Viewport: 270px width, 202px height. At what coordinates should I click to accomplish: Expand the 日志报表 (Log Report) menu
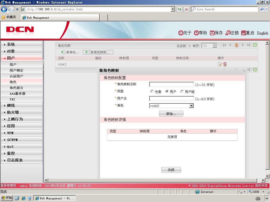coord(22,160)
